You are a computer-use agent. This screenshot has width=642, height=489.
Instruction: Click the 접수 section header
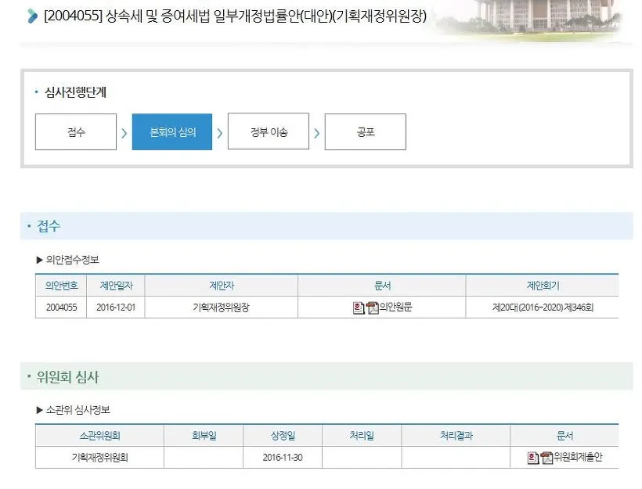pos(326,226)
